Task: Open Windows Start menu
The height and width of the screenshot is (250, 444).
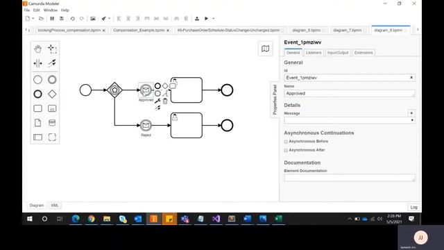Action: [x=30, y=219]
